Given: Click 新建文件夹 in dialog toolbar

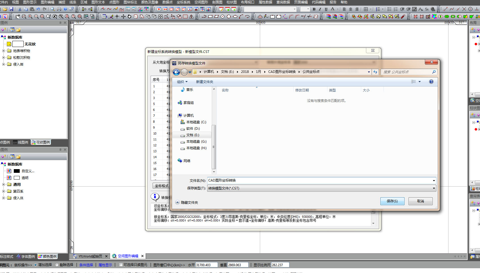Looking at the screenshot, I should [x=205, y=82].
